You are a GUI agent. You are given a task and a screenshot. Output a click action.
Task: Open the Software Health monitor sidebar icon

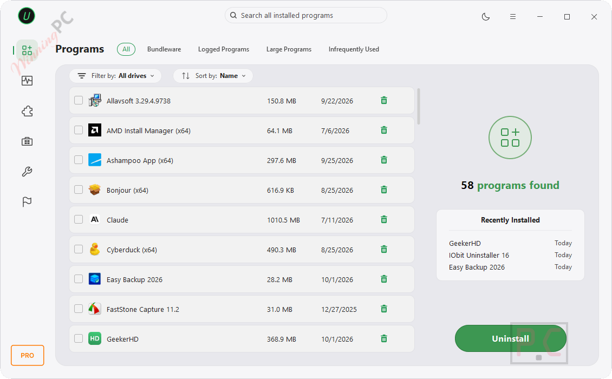pos(27,81)
